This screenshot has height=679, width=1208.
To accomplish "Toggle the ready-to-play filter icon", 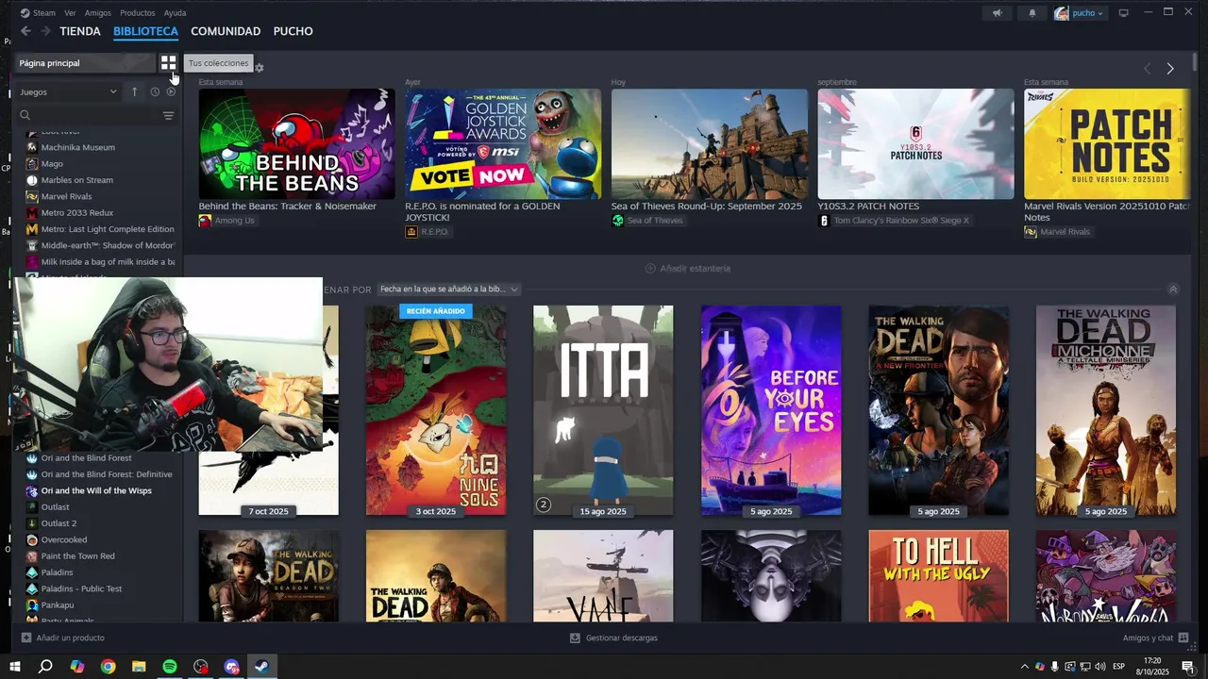I will pos(171,91).
